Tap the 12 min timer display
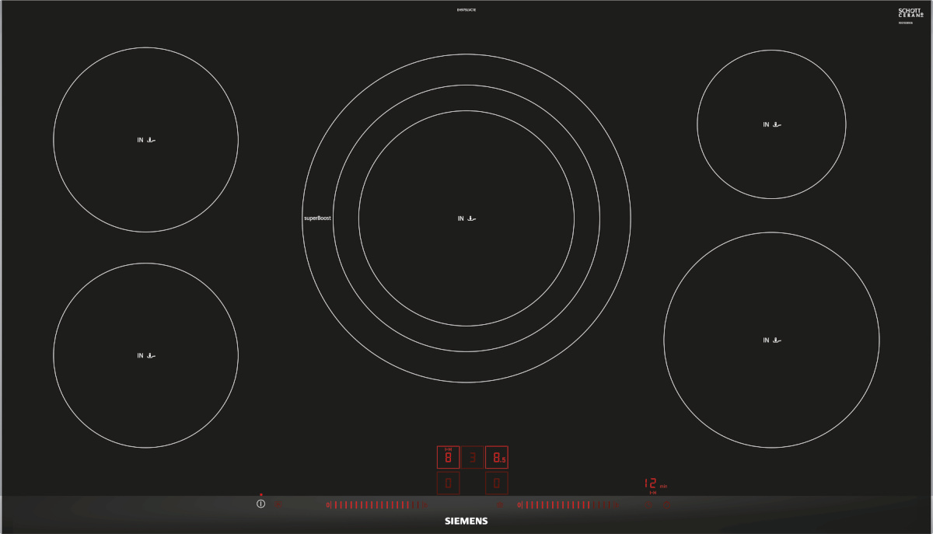This screenshot has width=933, height=534. click(x=652, y=483)
